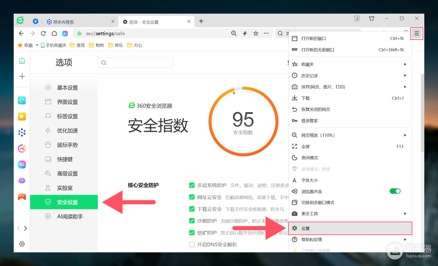Toggle 沙箱防护 checkbox

192,221
